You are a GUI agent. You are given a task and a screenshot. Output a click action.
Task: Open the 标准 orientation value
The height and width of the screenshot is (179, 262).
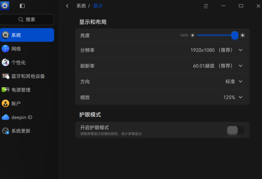(x=230, y=81)
